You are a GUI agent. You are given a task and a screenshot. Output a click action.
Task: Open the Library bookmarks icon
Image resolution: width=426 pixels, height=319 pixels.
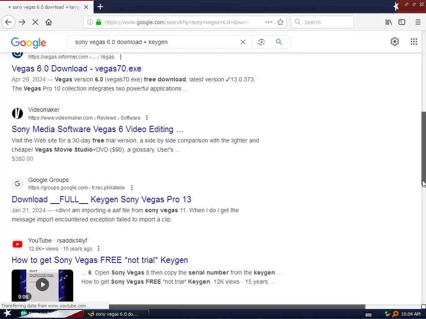tap(389, 22)
